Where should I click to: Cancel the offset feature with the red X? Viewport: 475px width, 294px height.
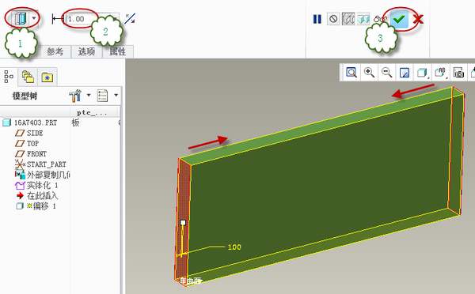[x=418, y=20]
